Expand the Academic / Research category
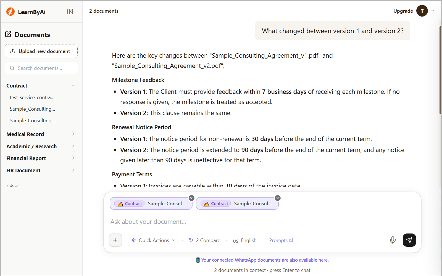 pyautogui.click(x=41, y=146)
